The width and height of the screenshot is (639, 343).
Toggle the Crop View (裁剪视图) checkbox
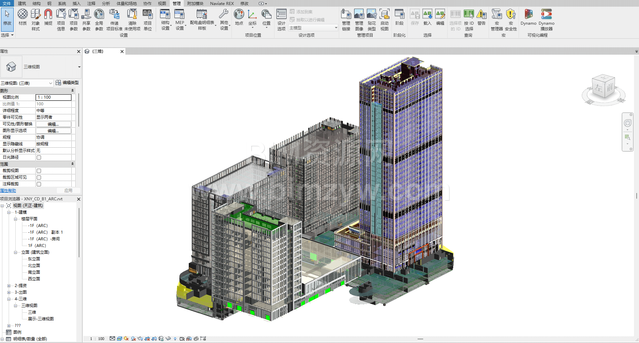(x=39, y=171)
